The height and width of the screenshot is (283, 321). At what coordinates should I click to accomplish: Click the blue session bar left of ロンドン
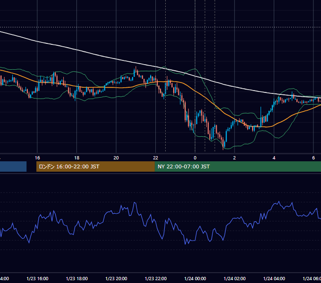(13, 166)
